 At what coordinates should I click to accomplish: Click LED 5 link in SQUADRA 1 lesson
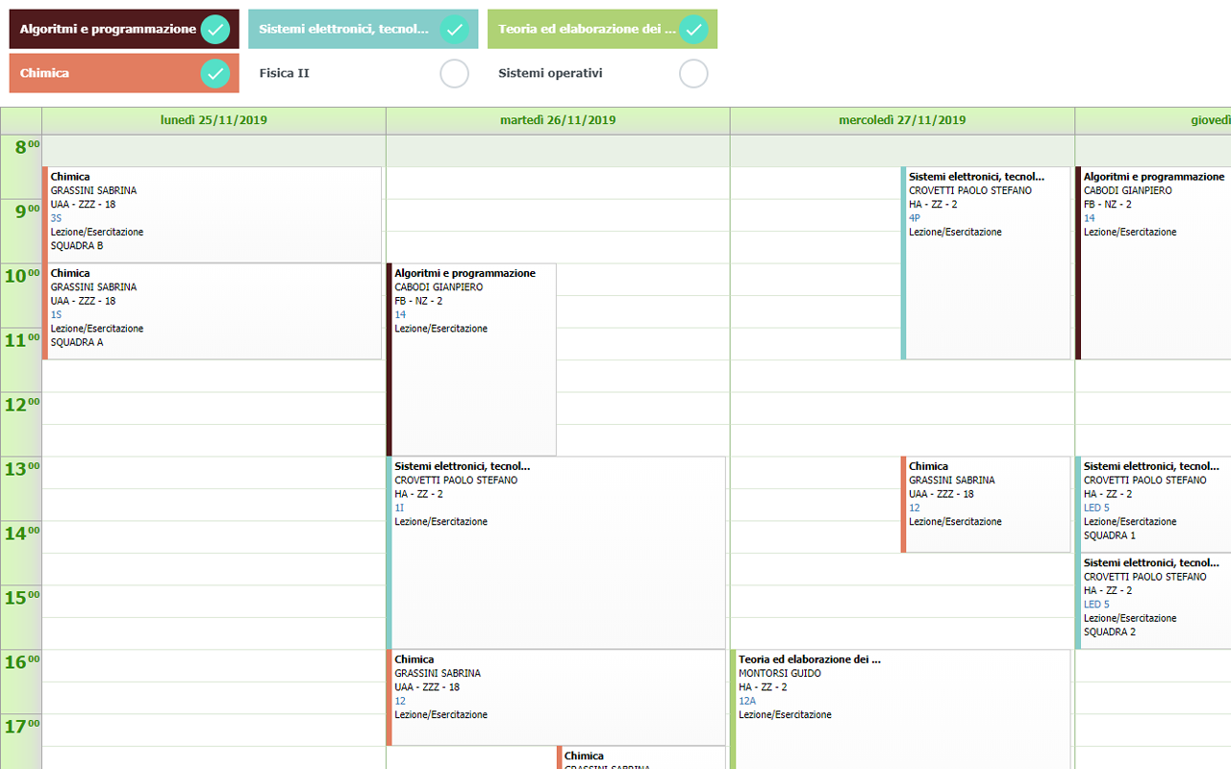pyautogui.click(x=1096, y=508)
